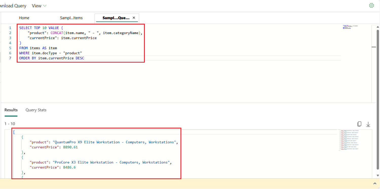Image resolution: width=380 pixels, height=189 pixels.
Task: Click the 1 - 10 results counter
Action: tap(10, 124)
